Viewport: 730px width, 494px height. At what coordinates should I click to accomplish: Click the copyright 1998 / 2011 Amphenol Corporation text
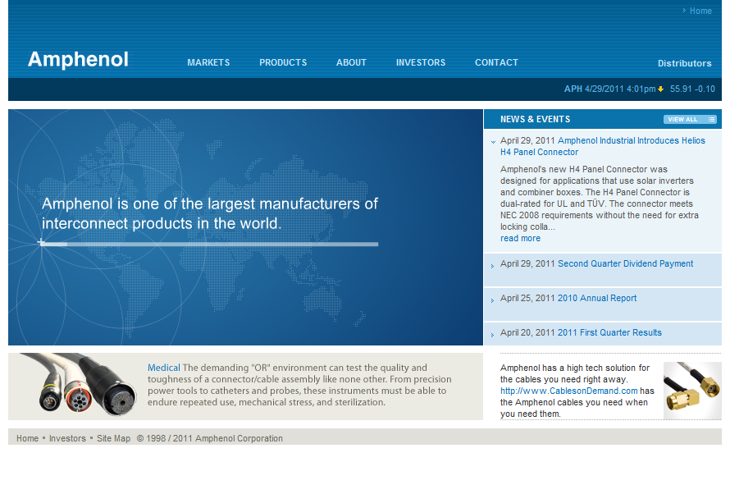(209, 438)
